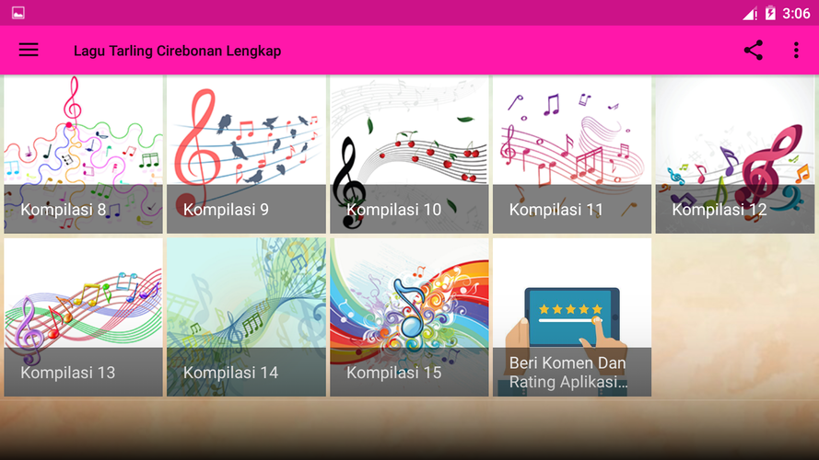Click the picture notification icon in status bar
Viewport: 819px width, 460px height.
(x=18, y=13)
